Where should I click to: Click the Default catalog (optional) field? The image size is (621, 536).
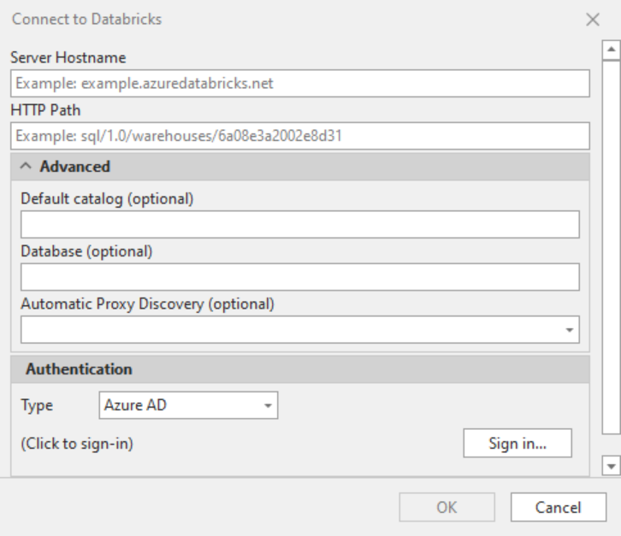pos(299,225)
